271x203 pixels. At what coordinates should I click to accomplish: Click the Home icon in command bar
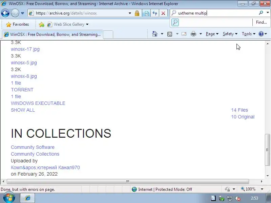155,34
